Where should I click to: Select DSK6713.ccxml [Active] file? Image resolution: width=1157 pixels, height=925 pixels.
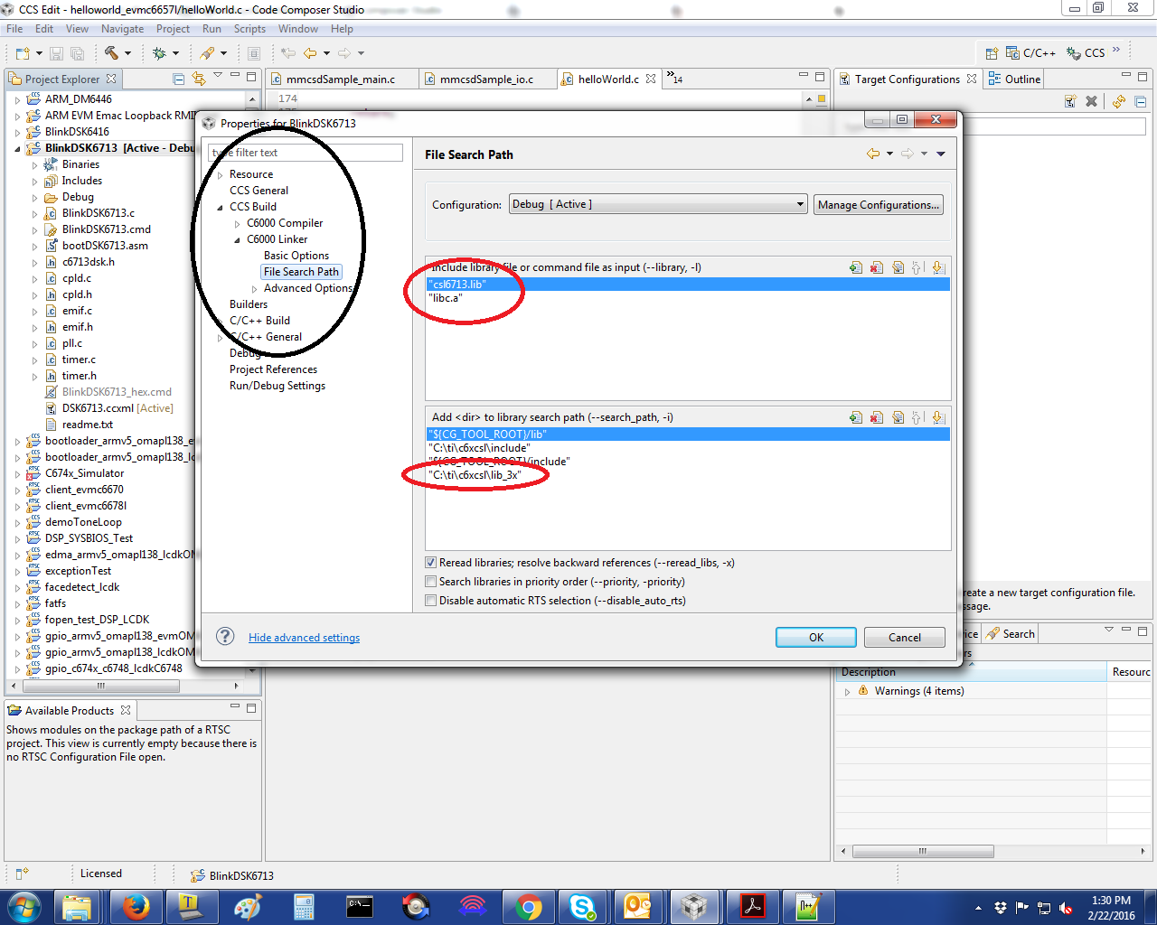tap(117, 408)
